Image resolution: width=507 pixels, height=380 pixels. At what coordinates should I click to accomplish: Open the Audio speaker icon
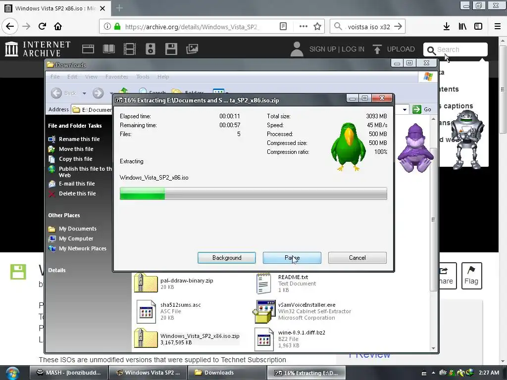[x=151, y=49]
